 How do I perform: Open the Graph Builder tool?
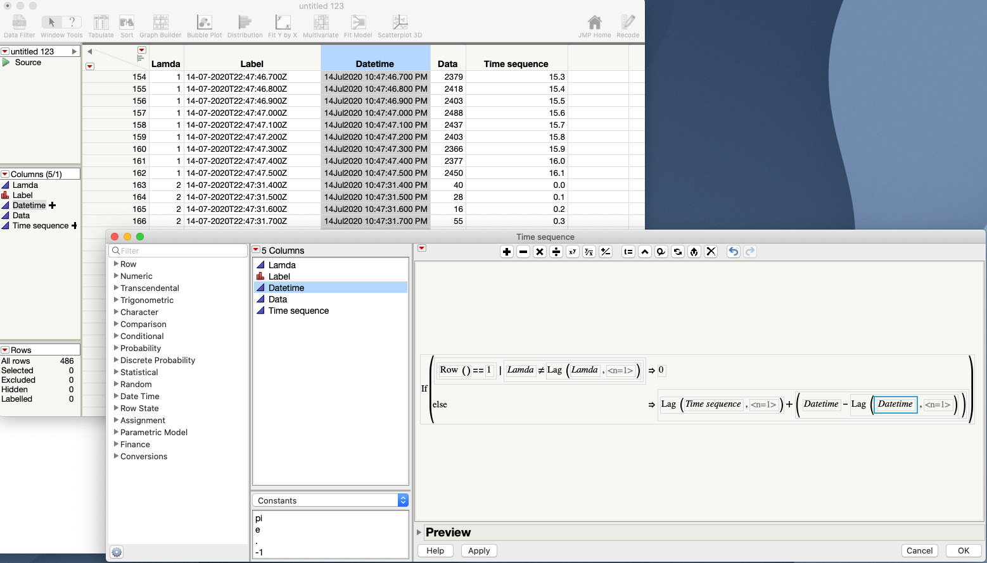click(160, 22)
